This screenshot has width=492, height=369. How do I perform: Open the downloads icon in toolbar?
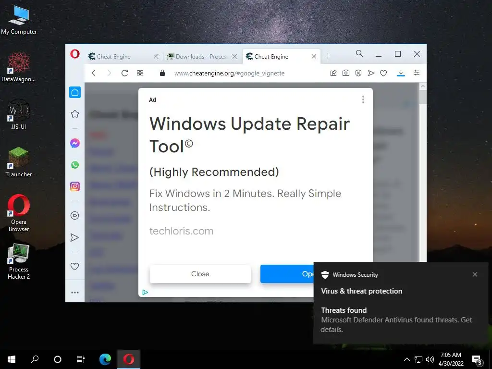(401, 73)
